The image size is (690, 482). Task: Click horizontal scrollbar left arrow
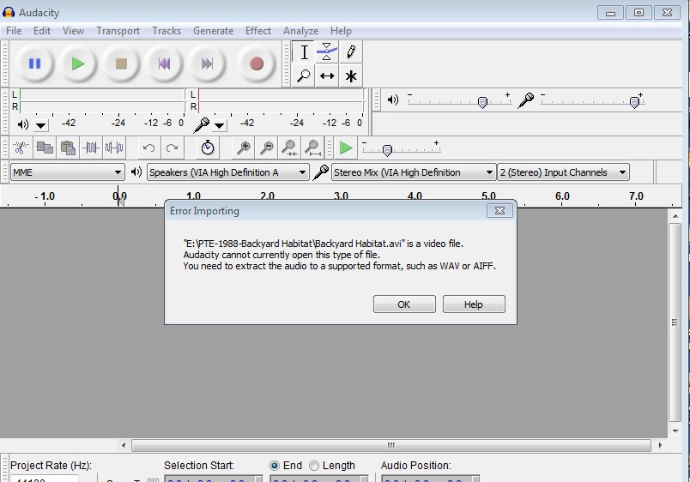point(124,445)
